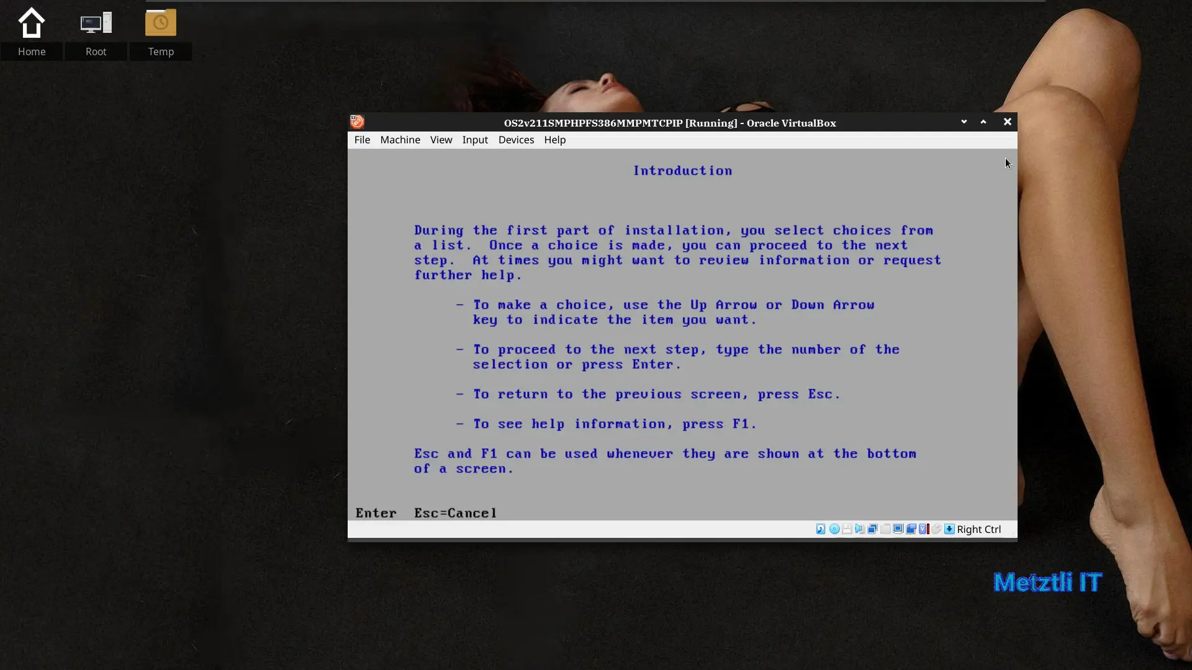Click the mouse integration indicator icon

pos(936,529)
